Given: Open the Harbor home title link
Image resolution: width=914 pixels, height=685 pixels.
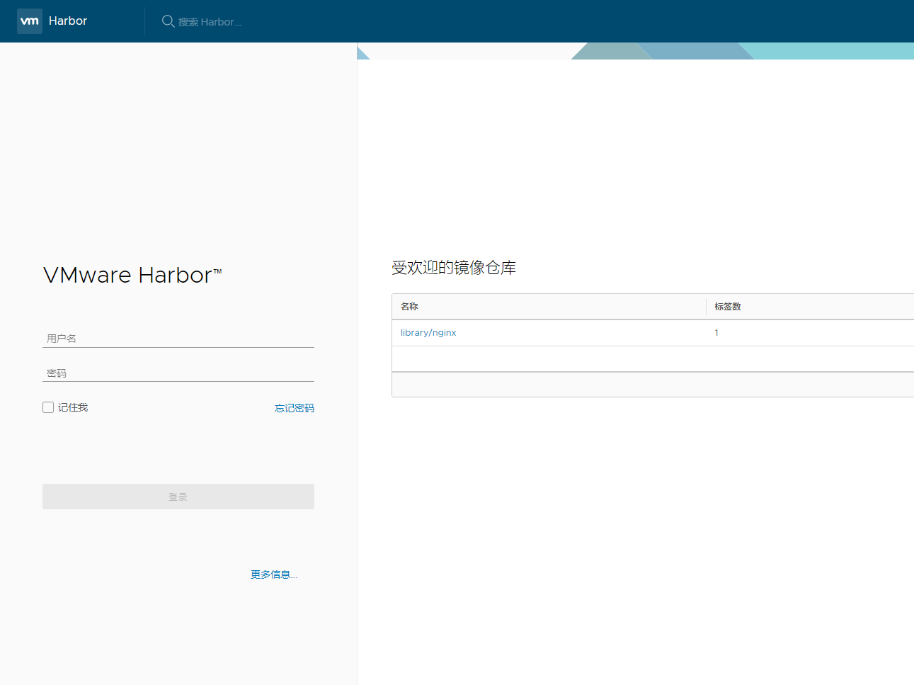Looking at the screenshot, I should (68, 21).
